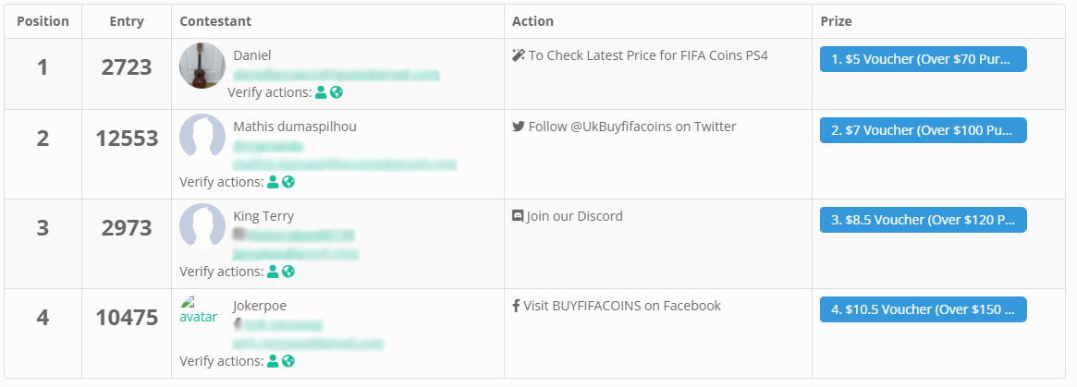
Task: Open Daniel's blurred email link
Action: click(336, 74)
